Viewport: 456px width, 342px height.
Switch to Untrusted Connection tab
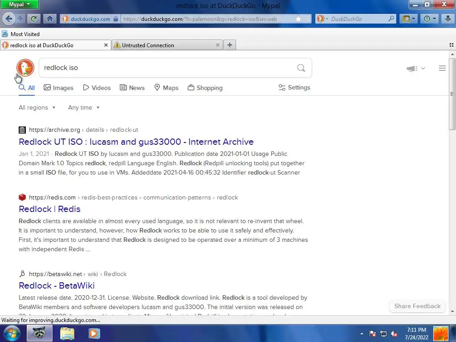point(167,45)
